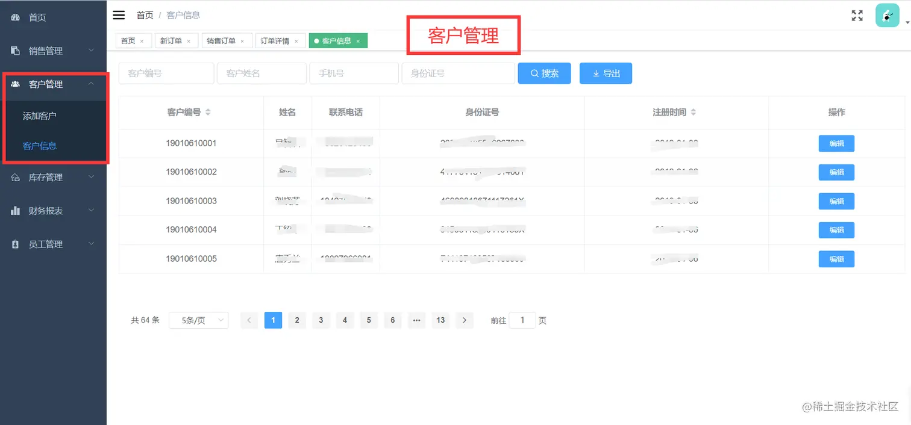Expand the 库存管理 menu
Image resolution: width=911 pixels, height=425 pixels.
coord(92,177)
